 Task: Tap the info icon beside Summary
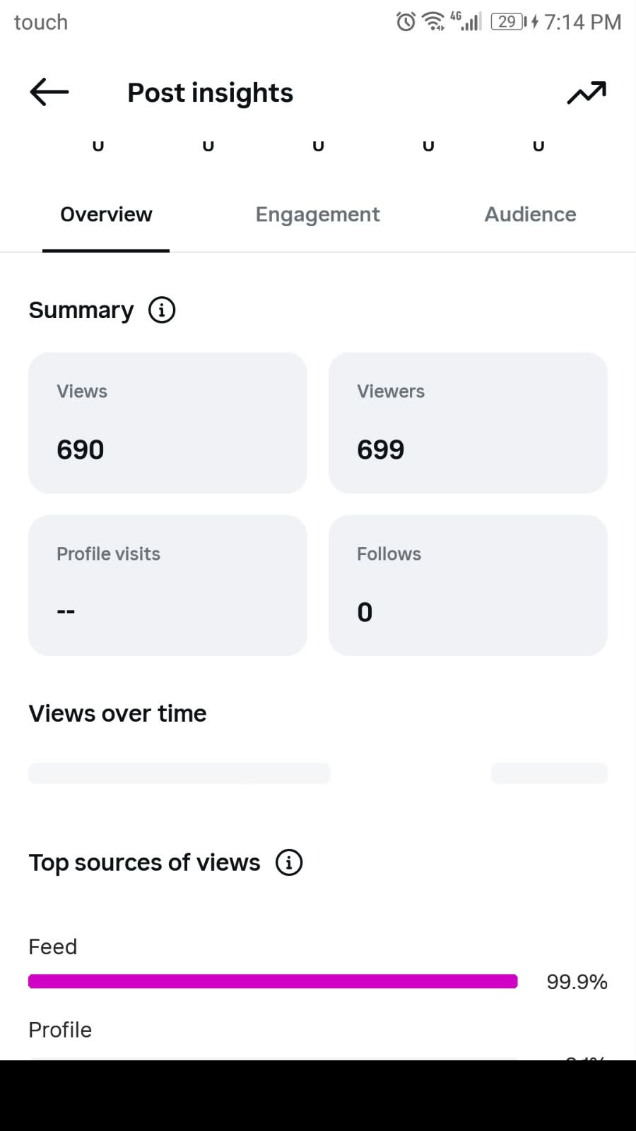(162, 310)
